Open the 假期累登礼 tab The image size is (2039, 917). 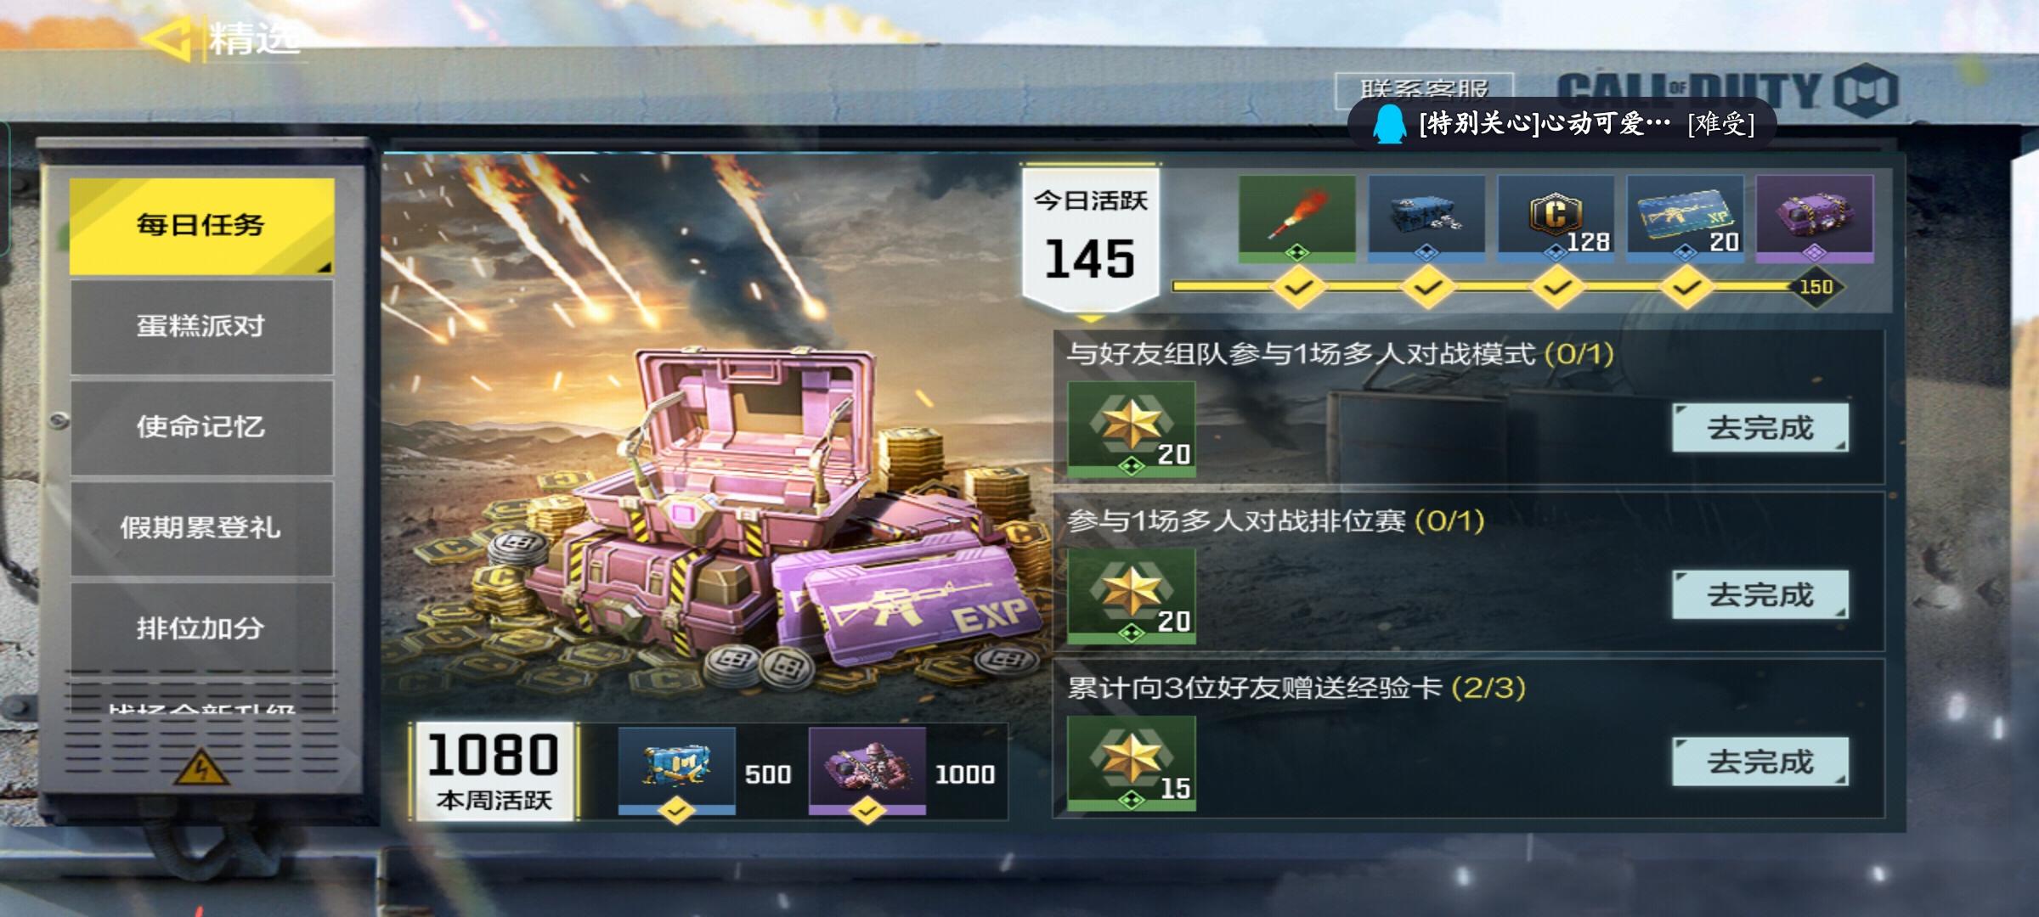click(201, 527)
